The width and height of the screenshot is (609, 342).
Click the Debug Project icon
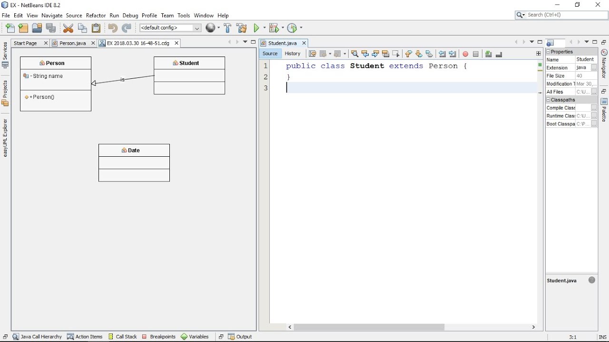pyautogui.click(x=274, y=28)
